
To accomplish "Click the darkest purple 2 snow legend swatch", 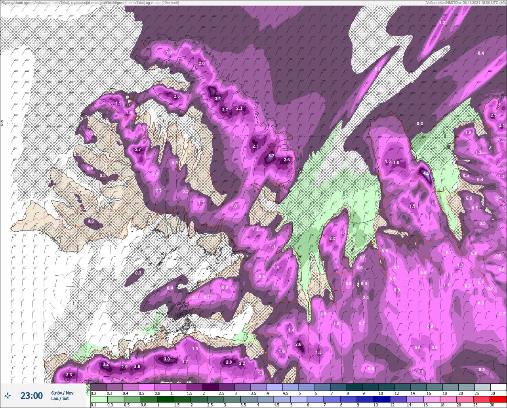I will [x=210, y=387].
